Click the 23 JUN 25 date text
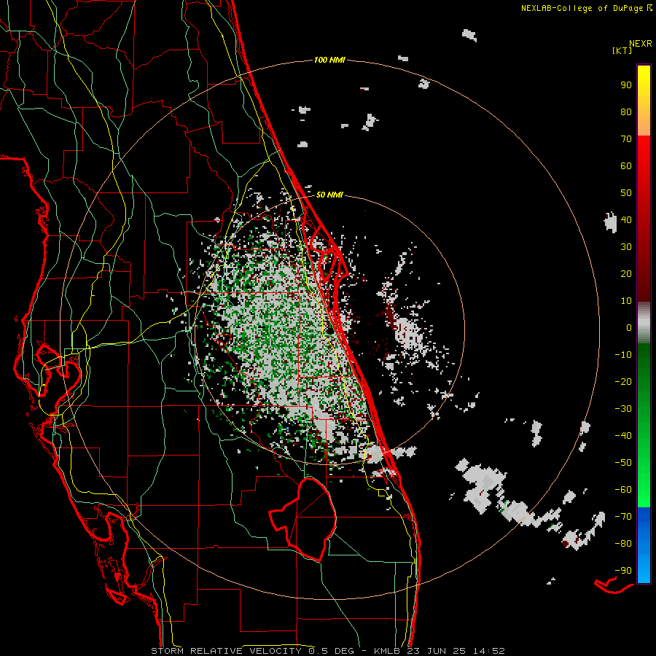 437,651
